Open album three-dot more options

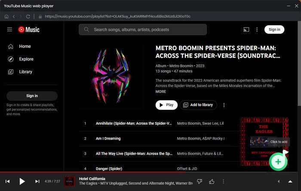click(224, 105)
